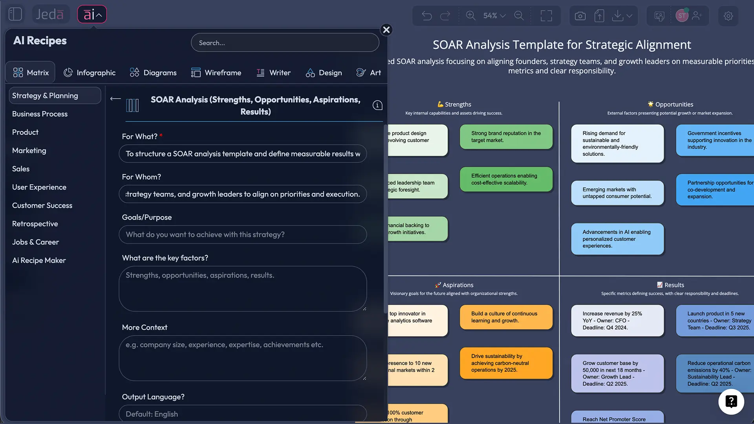Open the zoom level 54% dropdown
Image resolution: width=754 pixels, height=424 pixels.
494,16
